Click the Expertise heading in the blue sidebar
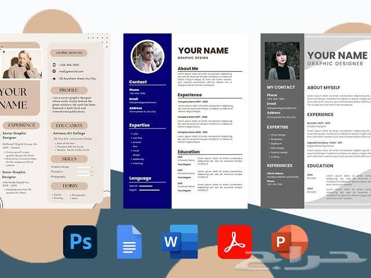Viewport: 371px width, 278px height. click(x=139, y=125)
